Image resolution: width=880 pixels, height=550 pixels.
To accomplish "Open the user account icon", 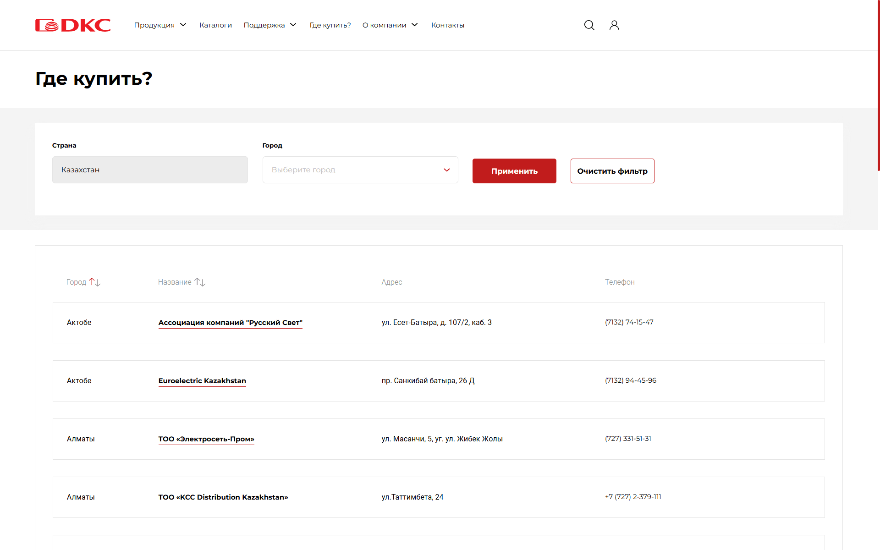I will coord(614,25).
